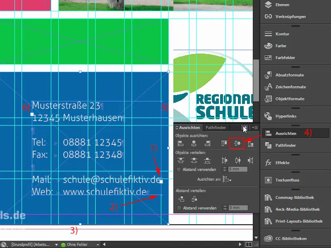
Task: Click the fax number '08881 12348'
Action: (x=92, y=155)
